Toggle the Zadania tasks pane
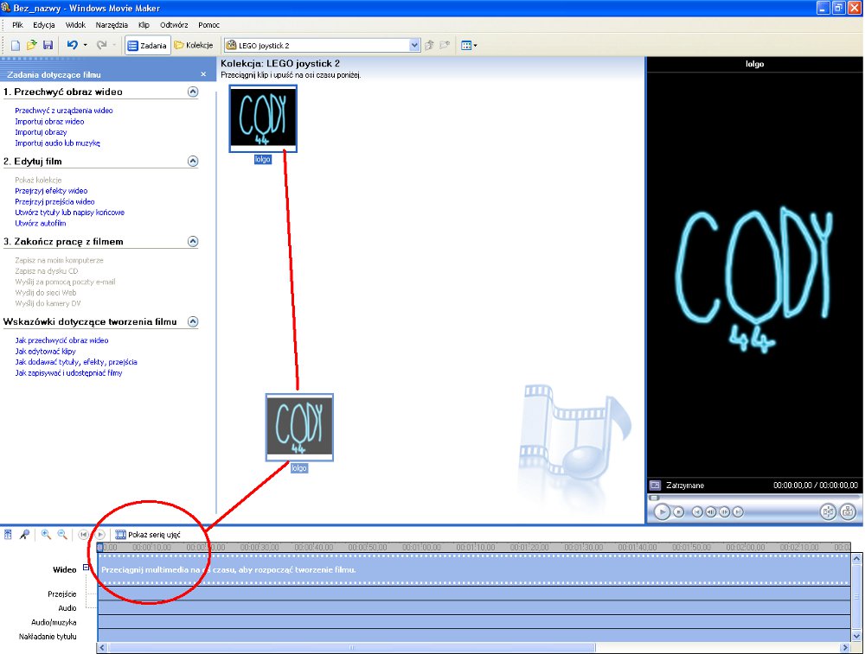 pyautogui.click(x=147, y=45)
